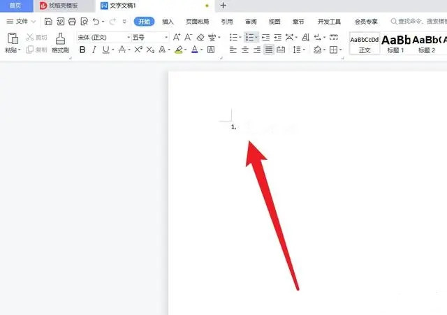Decrease font size with A- icon
The height and width of the screenshot is (315, 447).
(188, 37)
